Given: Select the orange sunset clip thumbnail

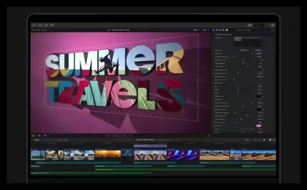Looking at the screenshot, I should pyautogui.click(x=108, y=155).
